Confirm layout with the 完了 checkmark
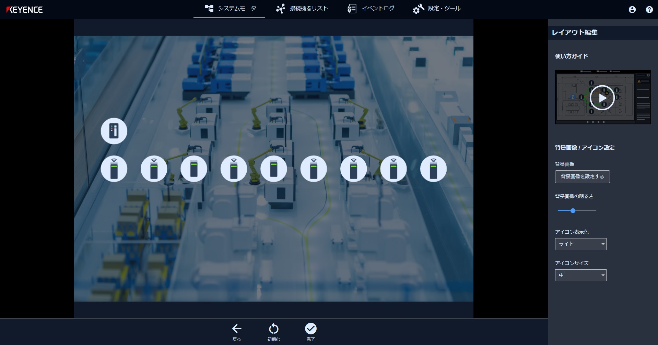The image size is (658, 345). [x=310, y=332]
